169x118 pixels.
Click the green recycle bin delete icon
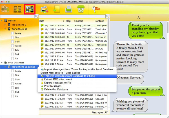click(x=81, y=9)
